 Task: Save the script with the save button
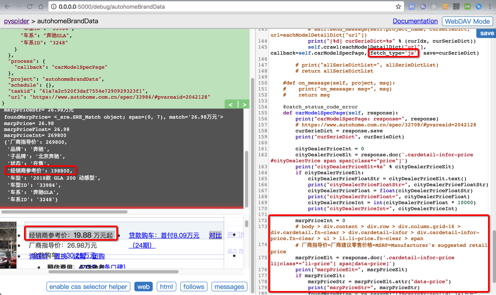pyautogui.click(x=487, y=34)
